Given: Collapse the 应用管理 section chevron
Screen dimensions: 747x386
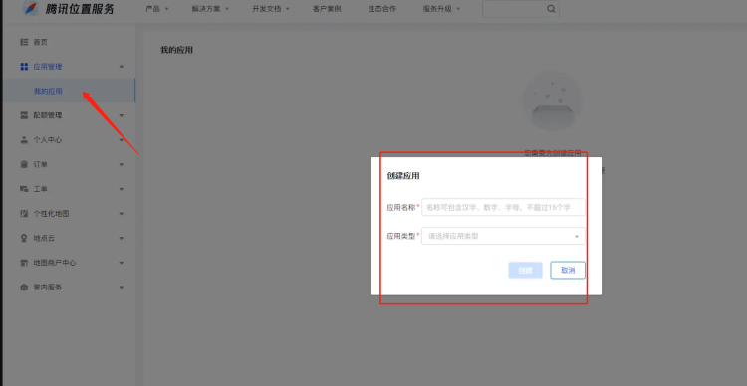Looking at the screenshot, I should (121, 67).
